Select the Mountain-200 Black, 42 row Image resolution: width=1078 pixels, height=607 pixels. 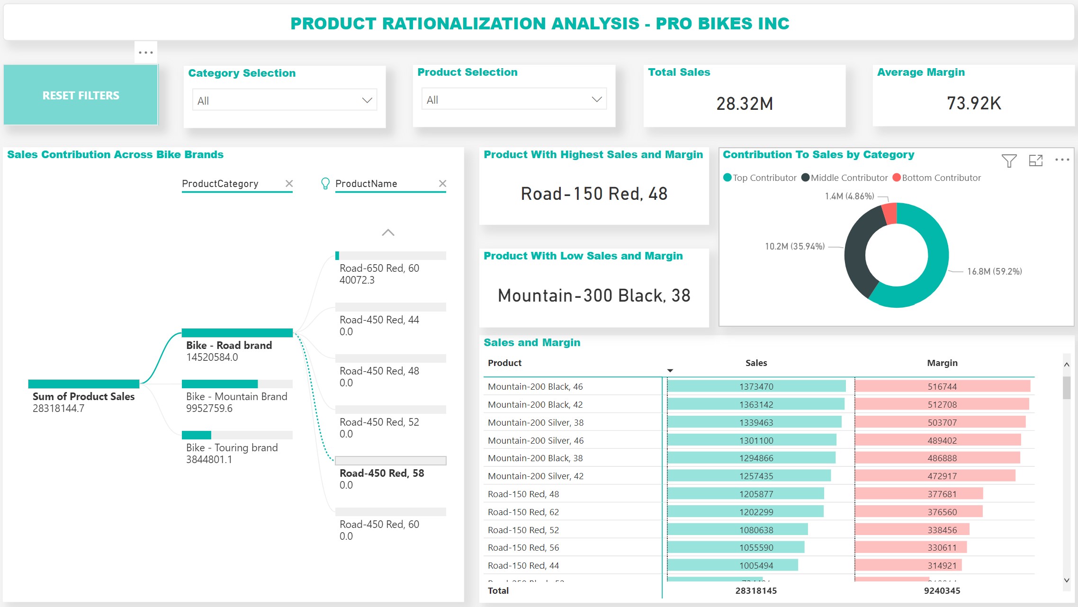click(x=759, y=404)
